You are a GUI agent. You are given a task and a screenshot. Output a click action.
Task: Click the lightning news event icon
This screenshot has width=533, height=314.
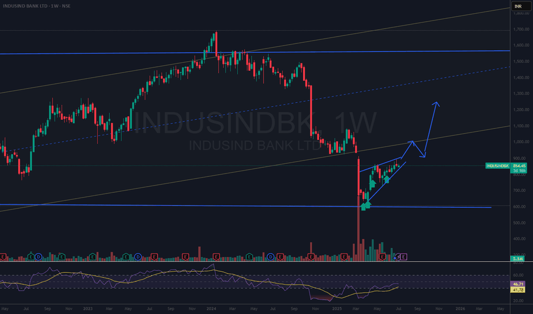click(397, 257)
